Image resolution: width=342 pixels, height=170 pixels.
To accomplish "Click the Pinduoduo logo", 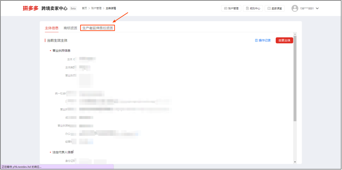I will [31, 9].
